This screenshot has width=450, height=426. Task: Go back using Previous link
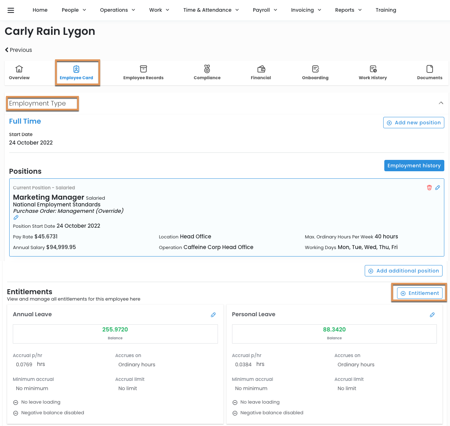18,50
